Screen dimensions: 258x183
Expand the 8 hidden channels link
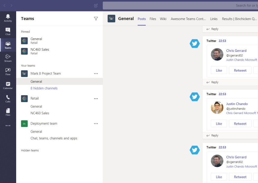(x=44, y=88)
